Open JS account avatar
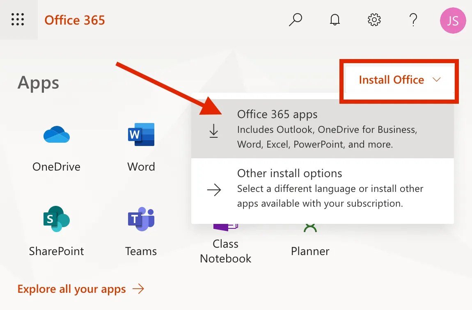 (453, 21)
